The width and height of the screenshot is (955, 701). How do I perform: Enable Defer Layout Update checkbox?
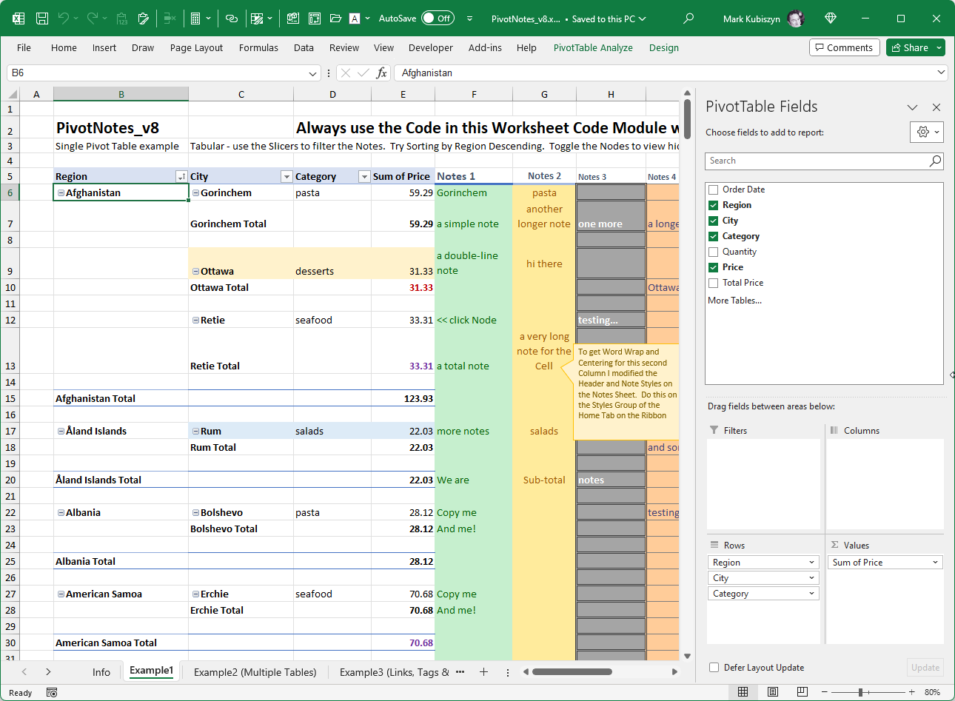[714, 668]
